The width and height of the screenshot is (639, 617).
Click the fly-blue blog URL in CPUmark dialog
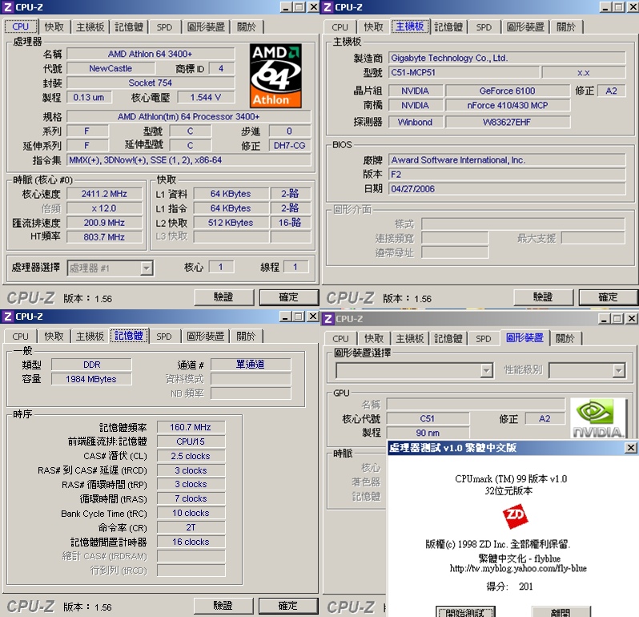click(518, 568)
